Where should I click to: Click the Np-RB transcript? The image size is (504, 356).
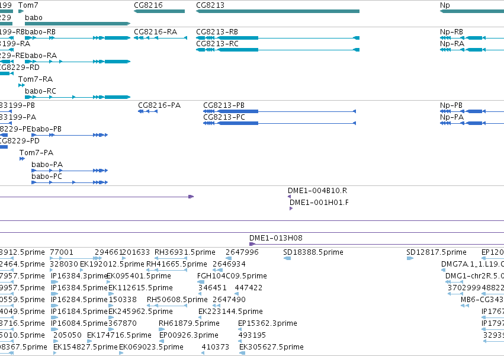[x=472, y=38]
